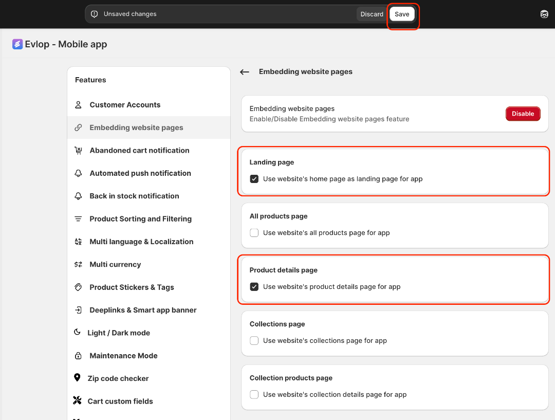Go to Deeplinks & Smart app banner
Image resolution: width=555 pixels, height=420 pixels.
click(x=143, y=310)
